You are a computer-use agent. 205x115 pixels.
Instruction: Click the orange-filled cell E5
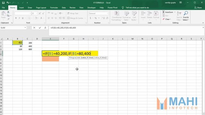point(51,59)
